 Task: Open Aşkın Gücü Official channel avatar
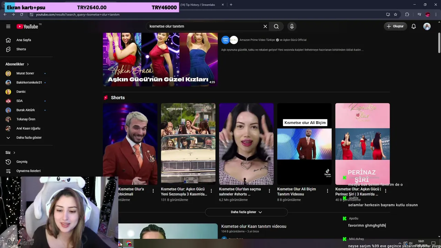pos(234,40)
